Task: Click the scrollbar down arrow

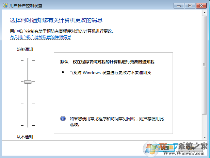Action: click(204, 137)
